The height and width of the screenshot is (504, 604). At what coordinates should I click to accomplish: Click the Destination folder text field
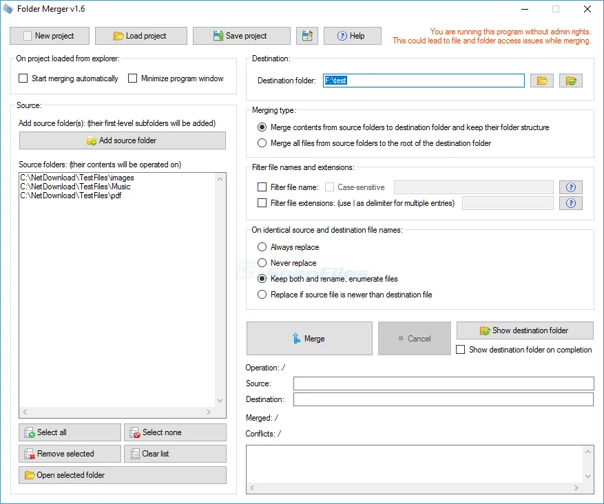click(424, 81)
